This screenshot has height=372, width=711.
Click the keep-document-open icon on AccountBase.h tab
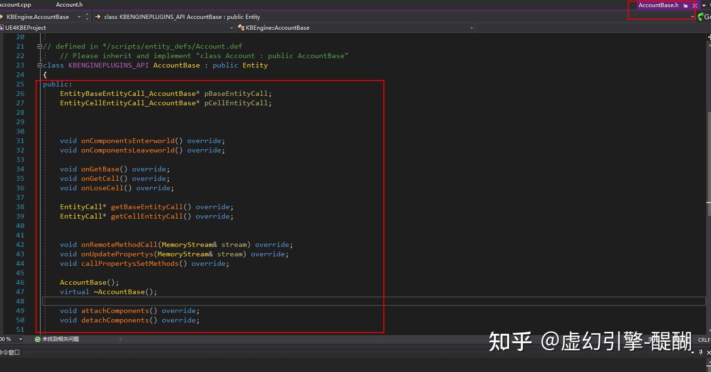[686, 6]
